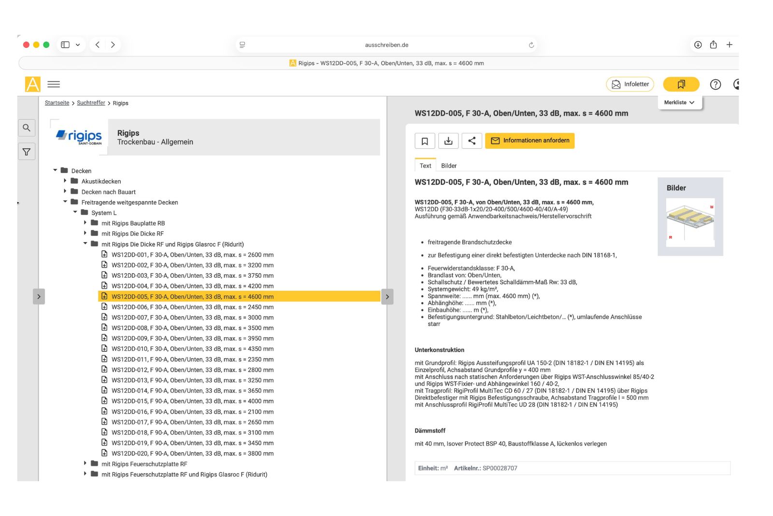
Task: Select WS12DD-011 F 90-A entry
Action: 192,359
